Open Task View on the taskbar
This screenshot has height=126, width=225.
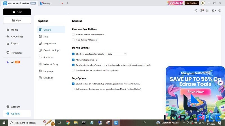59,123
